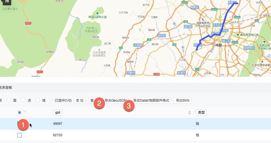
Task: Click the 兴义镇 town label
Action: click(x=182, y=60)
